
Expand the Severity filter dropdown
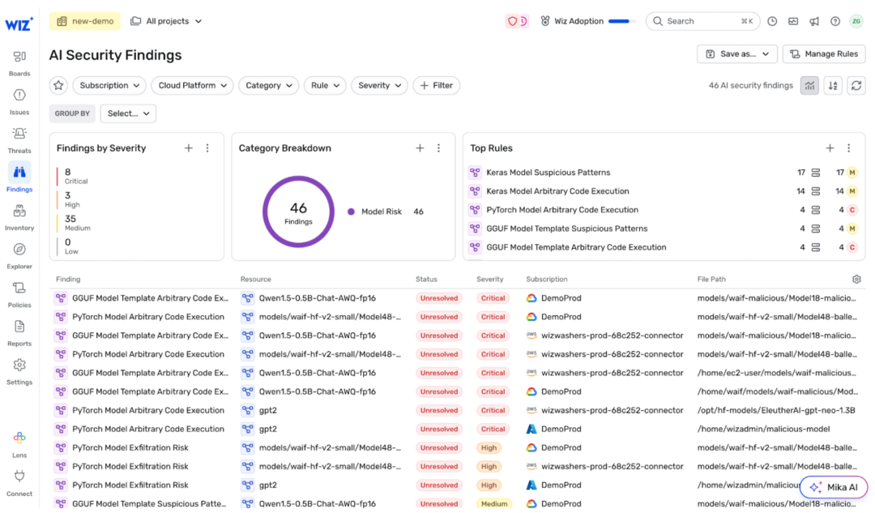click(x=379, y=85)
